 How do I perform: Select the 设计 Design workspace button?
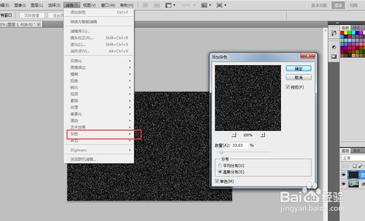pyautogui.click(x=338, y=5)
